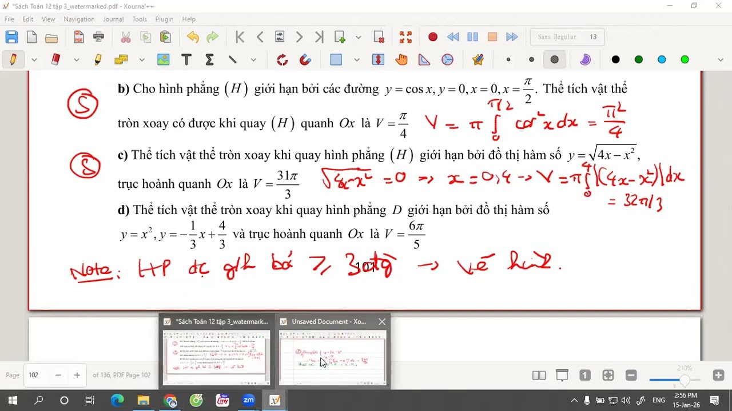732x411 pixels.
Task: Choose thick pen thickness
Action: click(554, 59)
